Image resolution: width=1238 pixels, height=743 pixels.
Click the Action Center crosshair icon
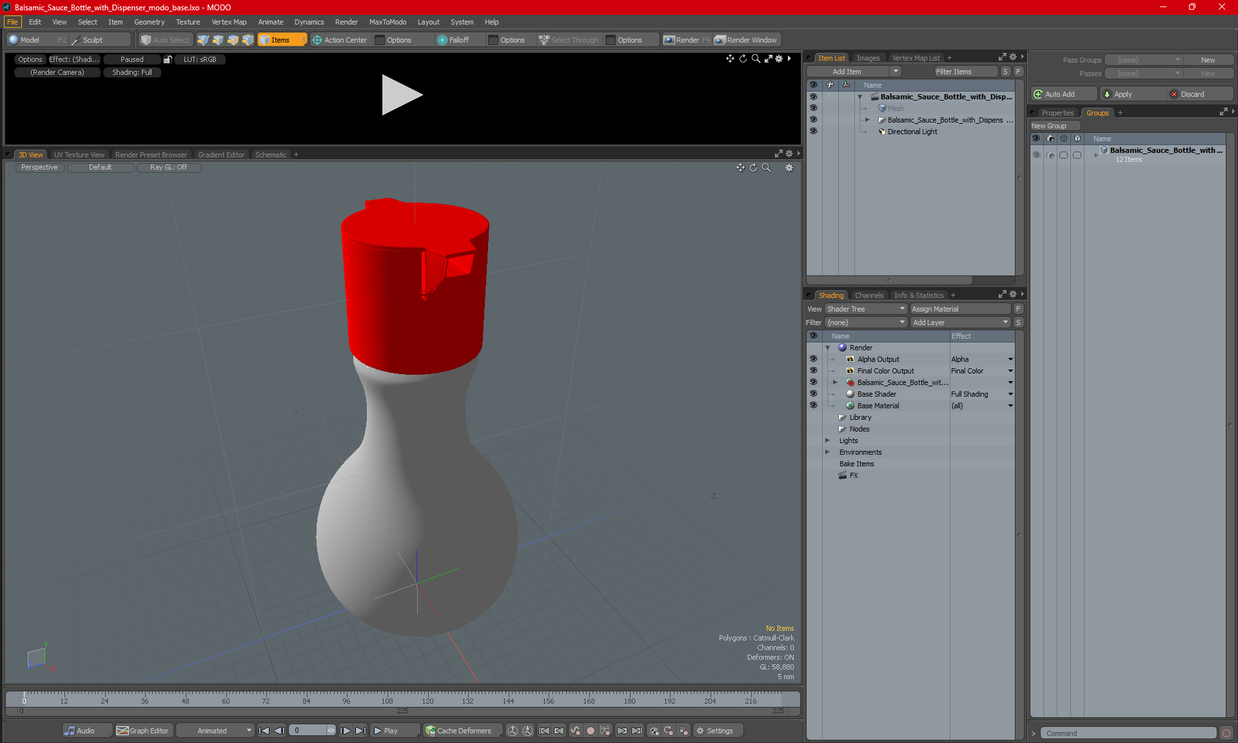(x=317, y=40)
